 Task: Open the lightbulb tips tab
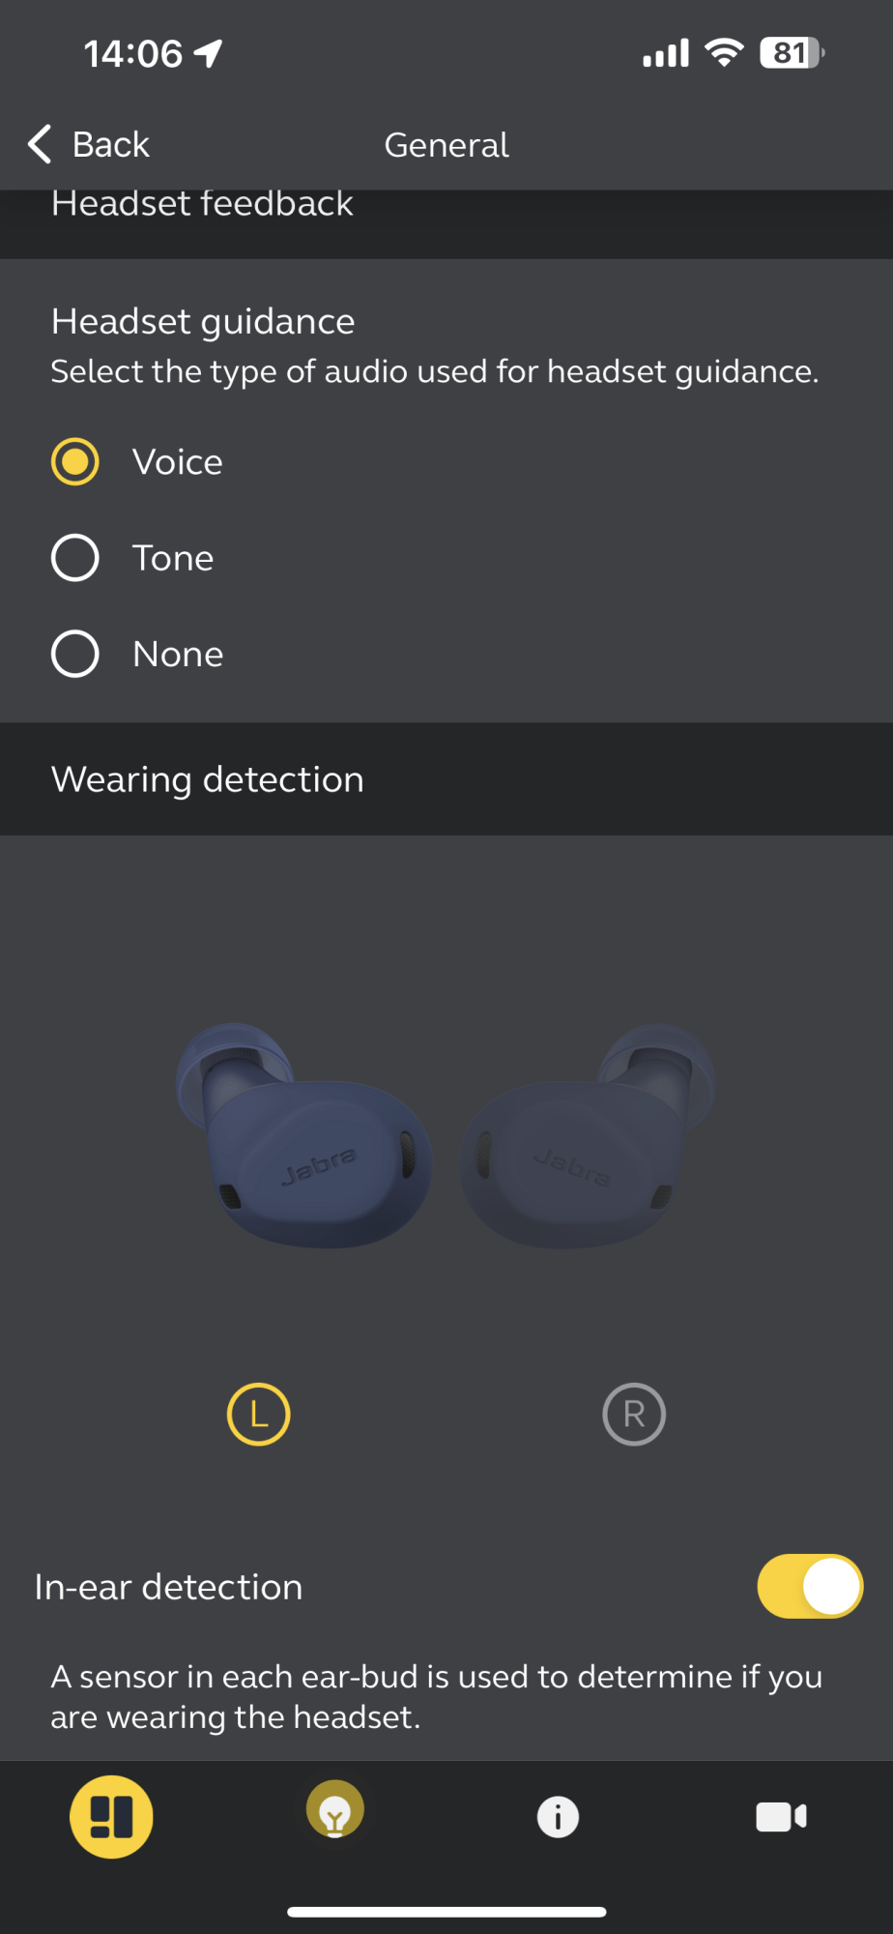(x=335, y=1811)
